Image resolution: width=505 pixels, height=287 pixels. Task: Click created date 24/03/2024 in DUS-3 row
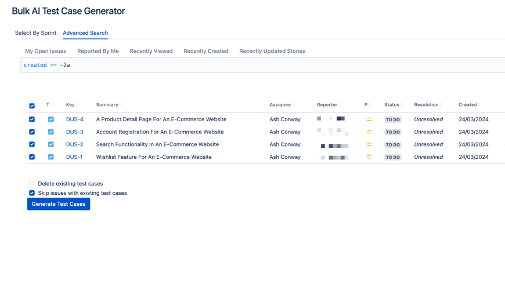(x=474, y=132)
